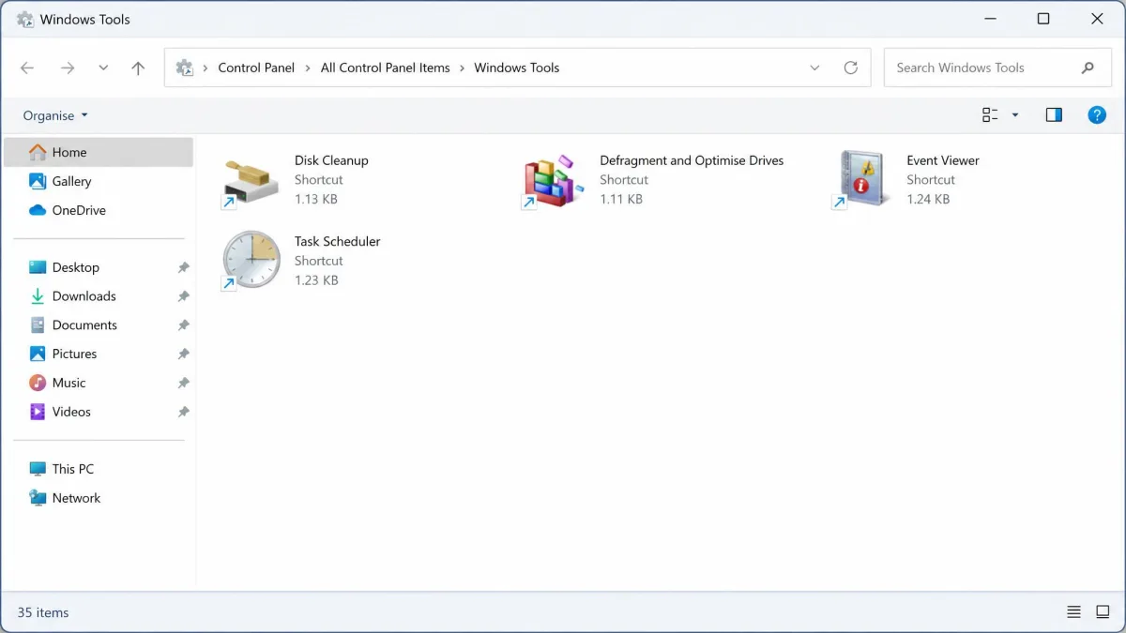1126x633 pixels.
Task: Open the Event Viewer book icon
Action: (x=862, y=179)
